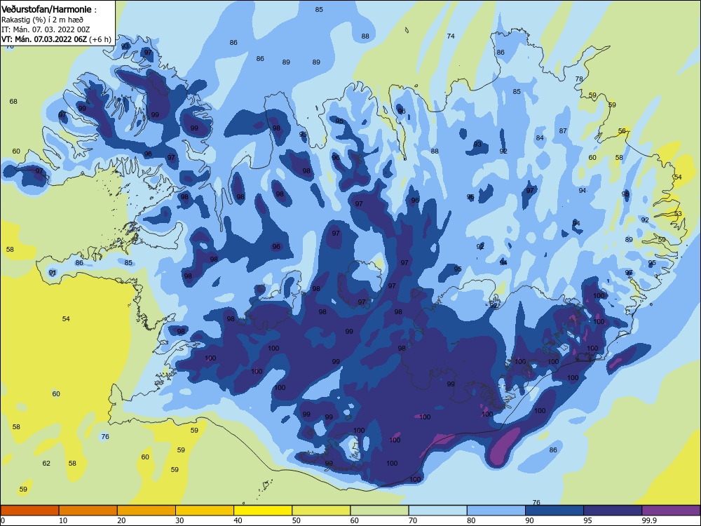Pick the purple legend swatch above 99.9
This screenshot has width=701, height=526.
pos(671,511)
